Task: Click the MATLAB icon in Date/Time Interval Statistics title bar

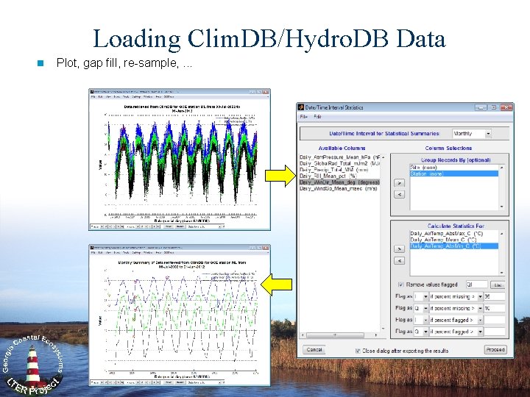Action: (x=301, y=107)
